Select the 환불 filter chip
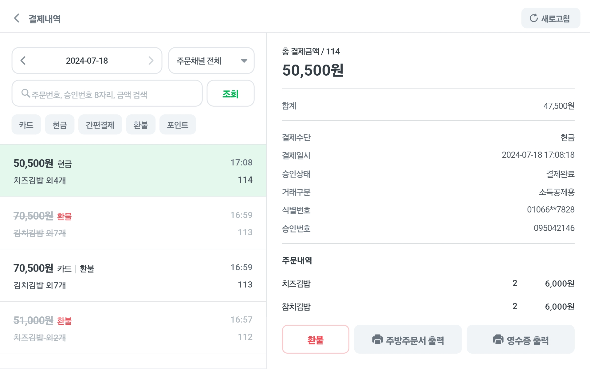The width and height of the screenshot is (590, 369). coord(141,125)
